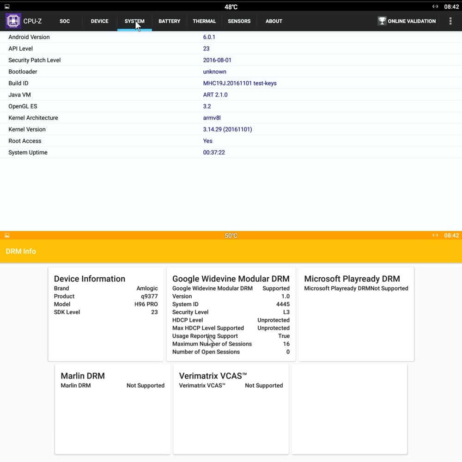Click the 08:42 clock in the top bar

tap(451, 7)
